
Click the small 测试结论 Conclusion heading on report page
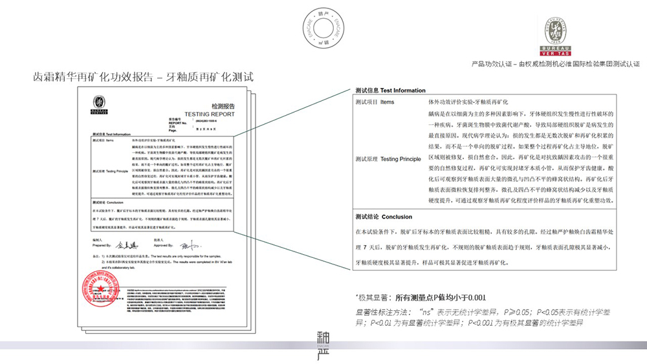click(x=107, y=202)
